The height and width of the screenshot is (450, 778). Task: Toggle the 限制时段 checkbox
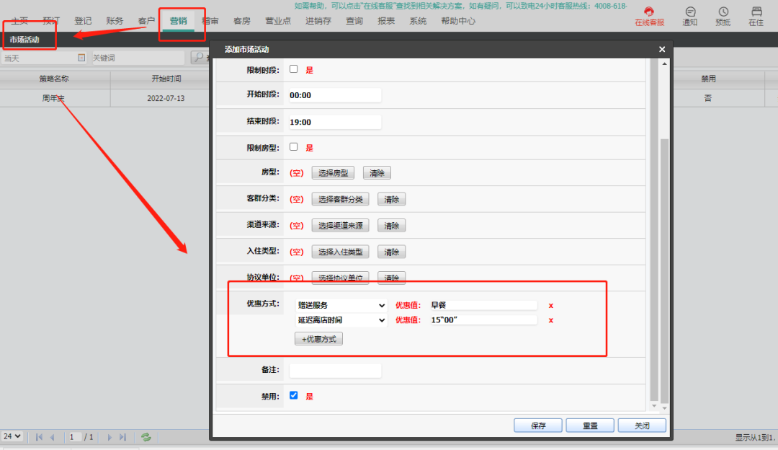click(294, 69)
